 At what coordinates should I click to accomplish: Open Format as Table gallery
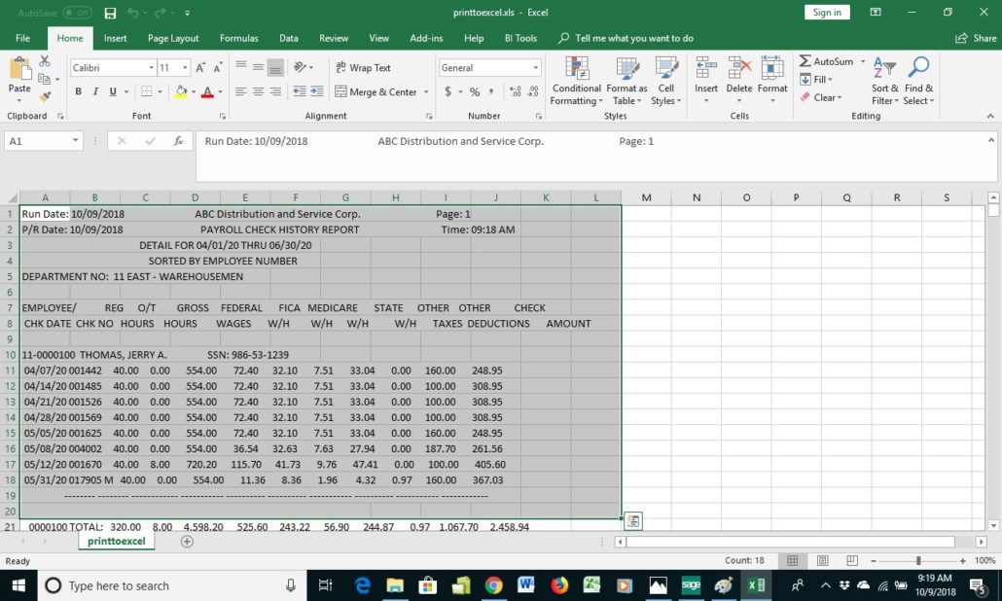(626, 81)
